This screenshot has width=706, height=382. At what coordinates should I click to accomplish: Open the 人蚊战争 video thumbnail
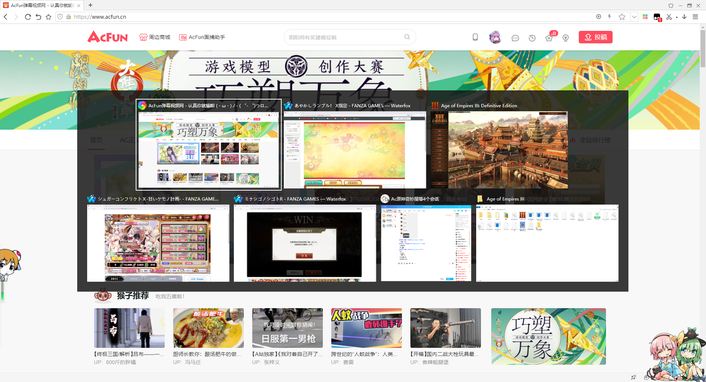(x=367, y=328)
